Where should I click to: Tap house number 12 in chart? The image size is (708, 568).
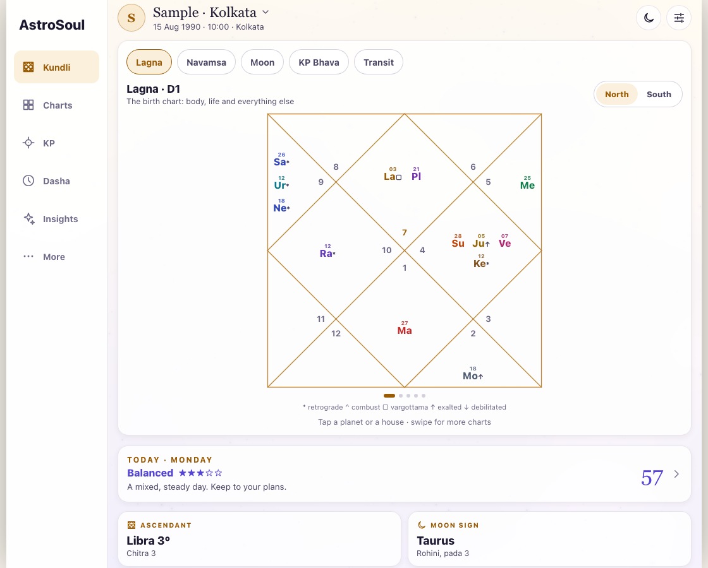pos(336,334)
